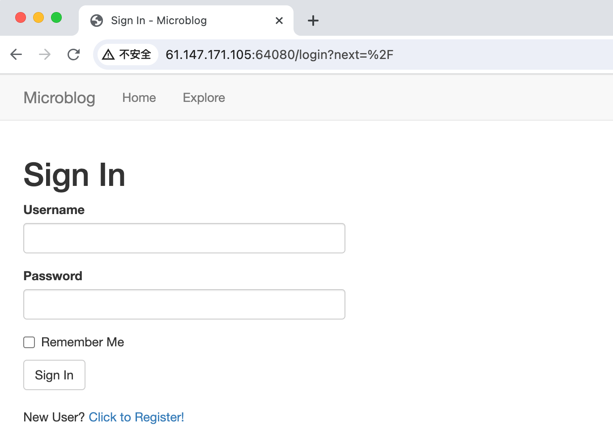Open the Click to Register link
Screen dimensions: 613x446
pos(136,417)
